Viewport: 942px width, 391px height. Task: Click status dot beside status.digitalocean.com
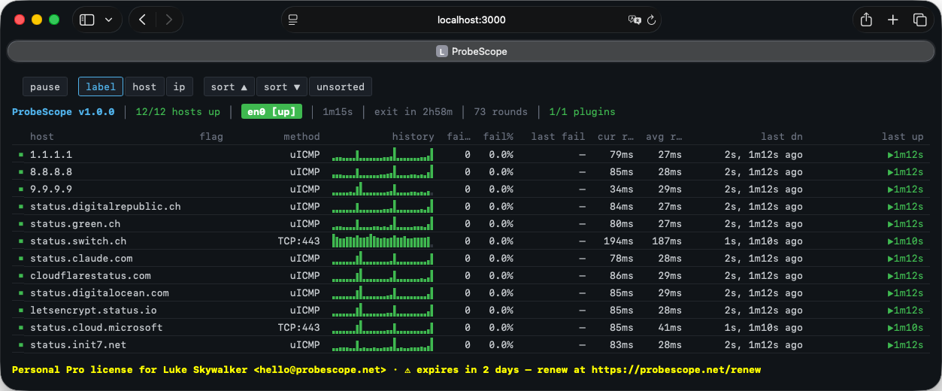(x=22, y=293)
